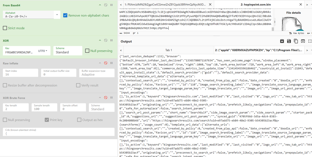Go to next input tab arrow
The width and height of the screenshot is (312, 157).
pos(307,4)
